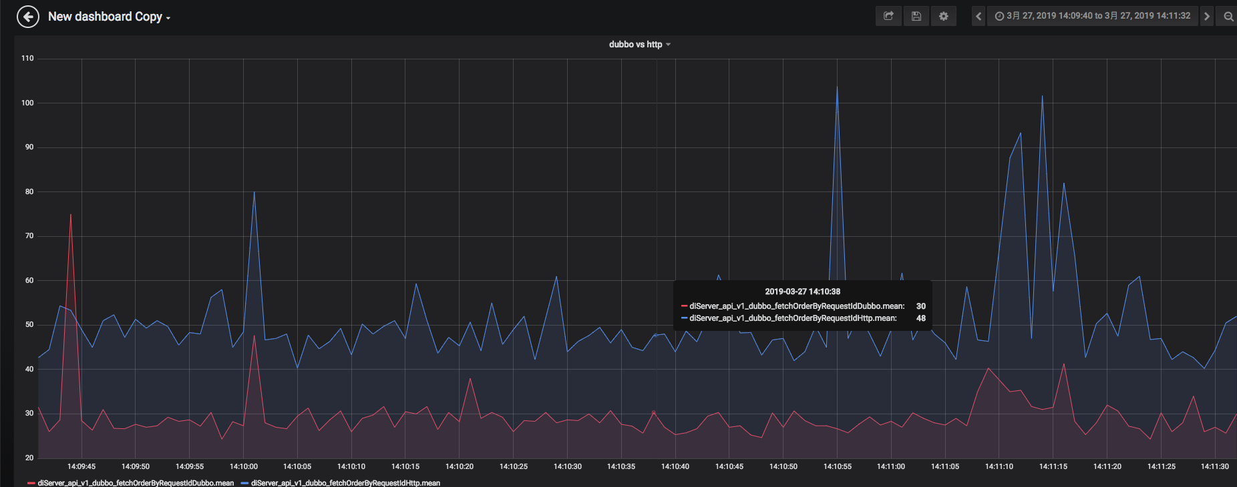Click the 14:11:15 x-axis time label
The image size is (1237, 487).
pos(1053,466)
